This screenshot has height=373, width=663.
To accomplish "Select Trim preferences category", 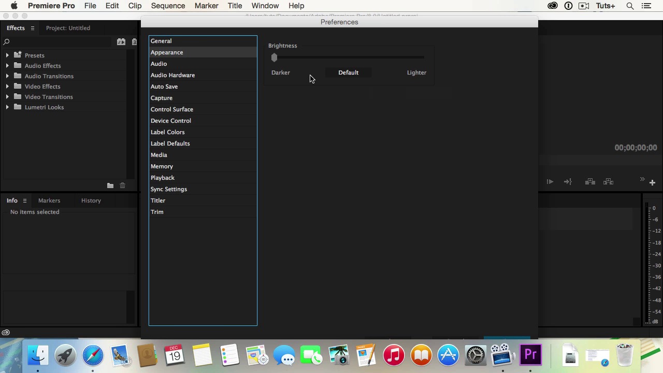I will (x=203, y=212).
